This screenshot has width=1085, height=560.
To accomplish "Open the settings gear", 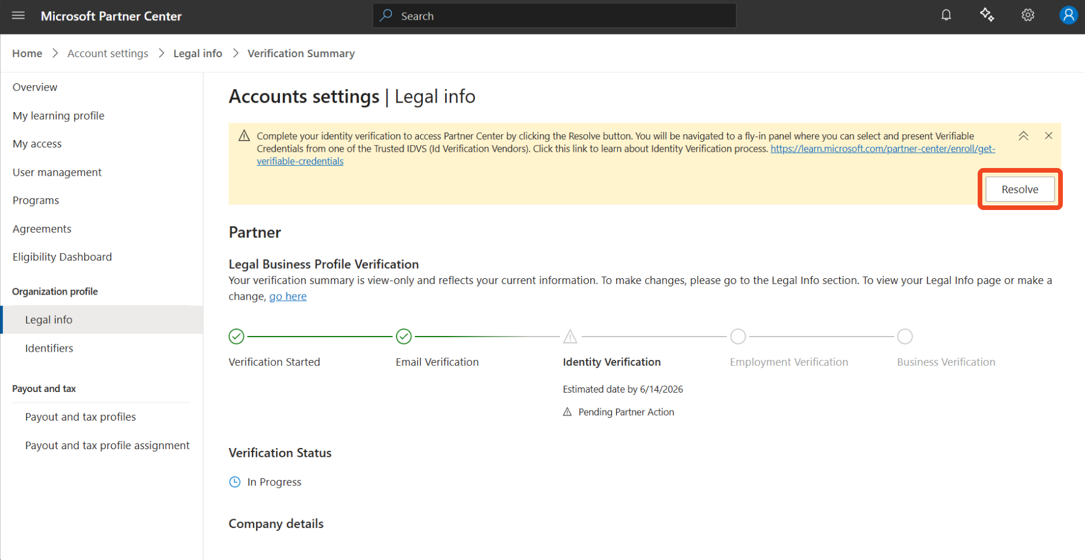I will pos(1028,15).
